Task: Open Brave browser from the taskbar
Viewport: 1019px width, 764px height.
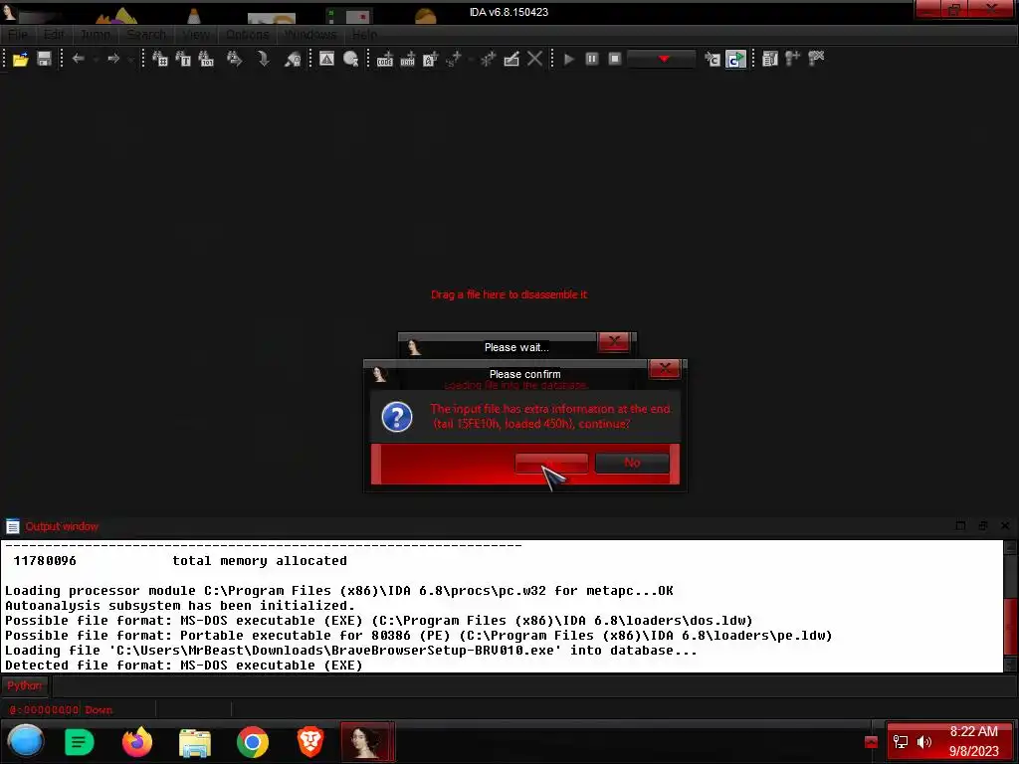Action: (310, 742)
